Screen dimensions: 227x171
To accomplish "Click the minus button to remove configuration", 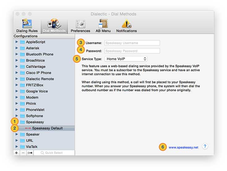I will point(23,153).
